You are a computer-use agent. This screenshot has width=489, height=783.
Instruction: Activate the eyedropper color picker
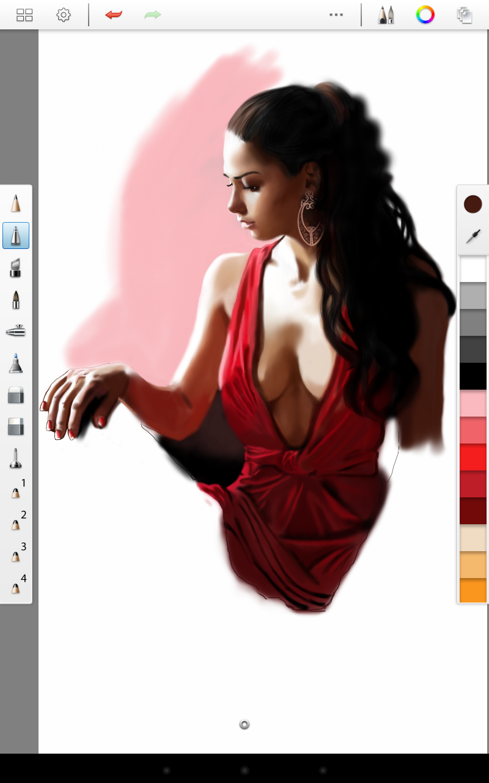[473, 236]
